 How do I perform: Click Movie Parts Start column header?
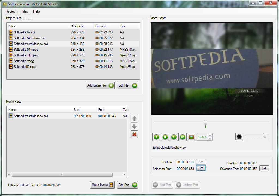pos(84,110)
